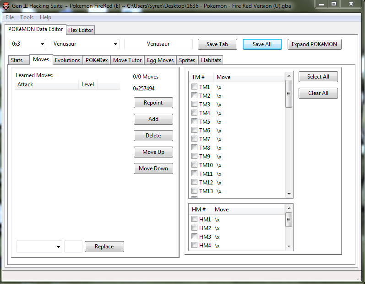This screenshot has height=284, width=365.
Task: Check the TM1 checkbox
Action: tap(194, 87)
